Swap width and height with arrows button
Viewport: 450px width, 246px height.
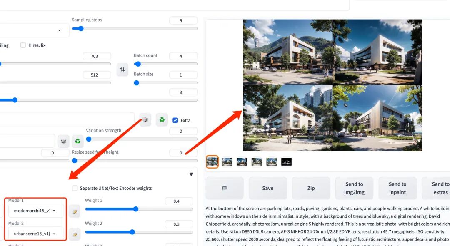(122, 70)
